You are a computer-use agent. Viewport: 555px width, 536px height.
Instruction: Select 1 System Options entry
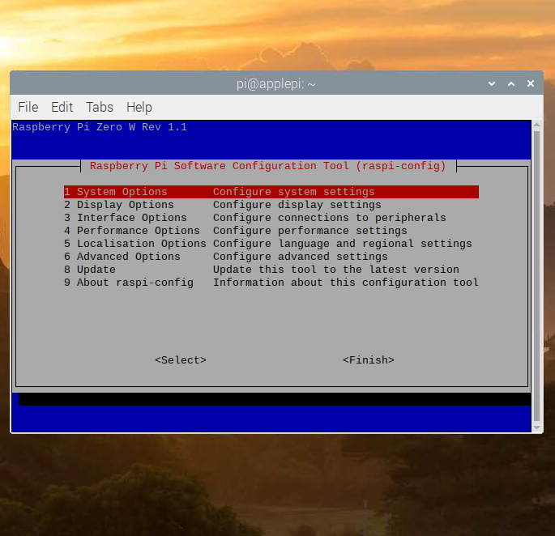pos(271,192)
